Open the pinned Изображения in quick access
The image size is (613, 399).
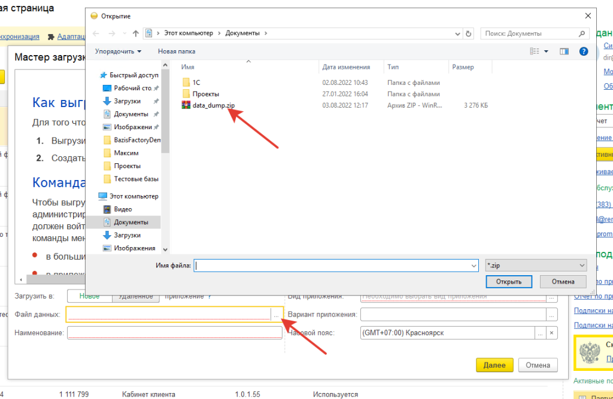(131, 127)
